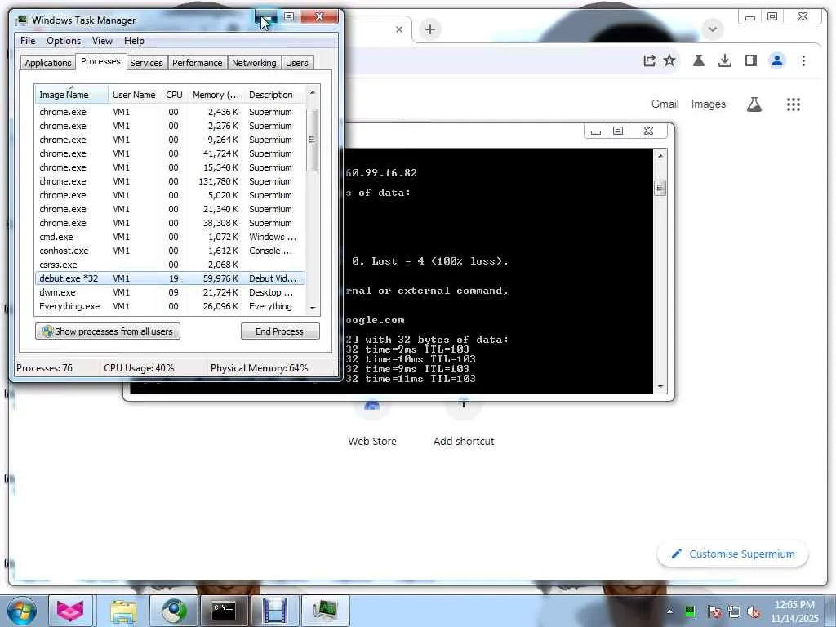
Task: Show hidden tray icons arrow
Action: 669,611
